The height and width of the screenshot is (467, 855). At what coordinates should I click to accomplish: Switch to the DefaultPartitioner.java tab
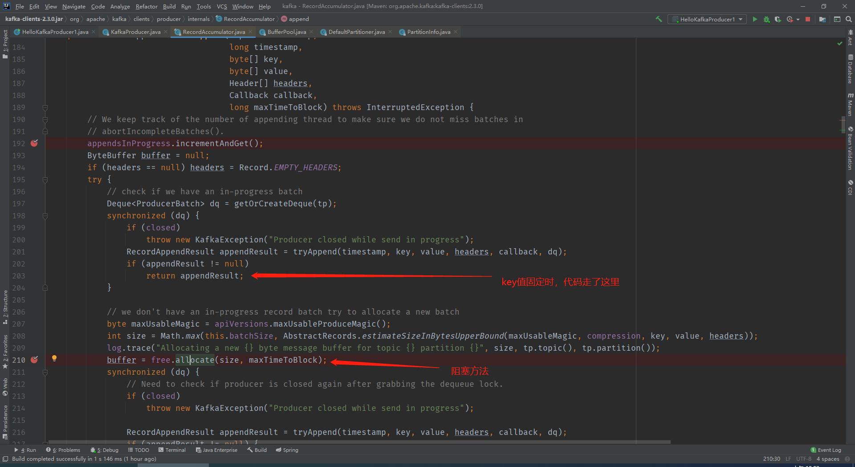(356, 32)
